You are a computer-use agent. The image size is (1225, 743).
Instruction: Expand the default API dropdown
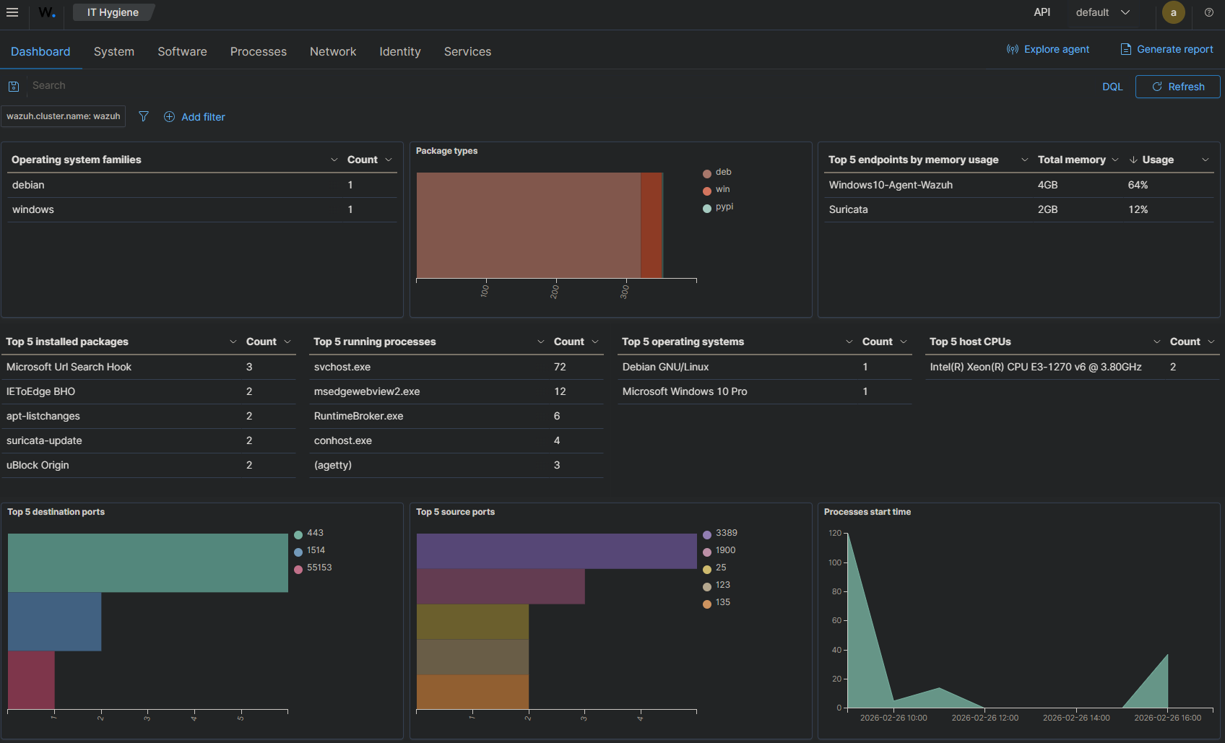[x=1102, y=12]
